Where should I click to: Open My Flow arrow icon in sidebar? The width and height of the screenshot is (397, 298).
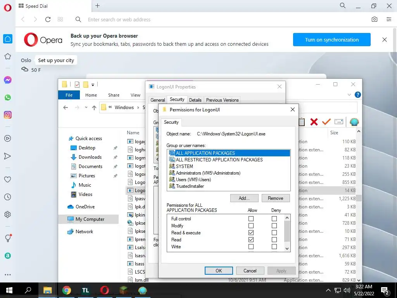point(8,156)
